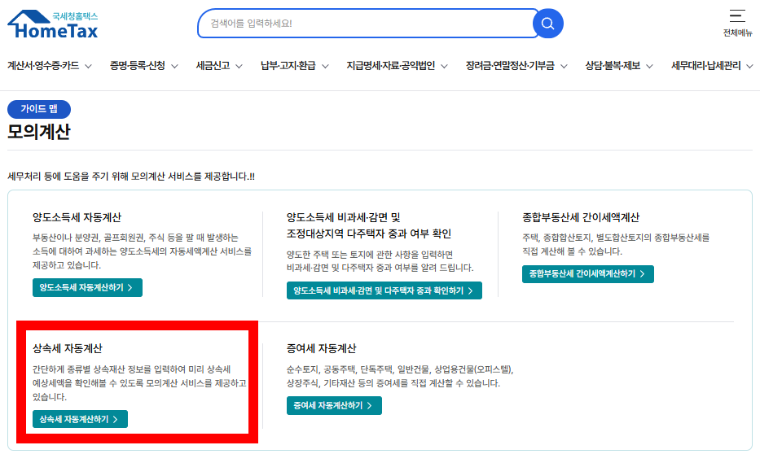Expand chevron beside 지급명세·자료·공익법인
760x454 pixels.
(444, 66)
